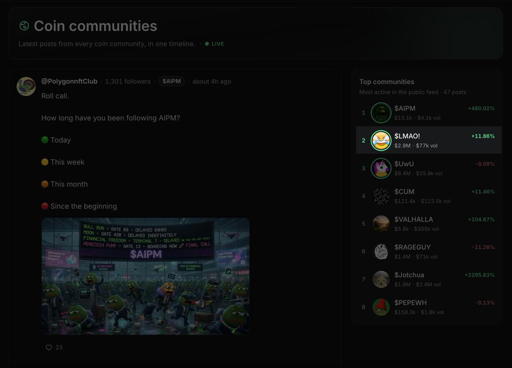Select the $LMAO! community name
The image size is (512, 368).
(407, 136)
